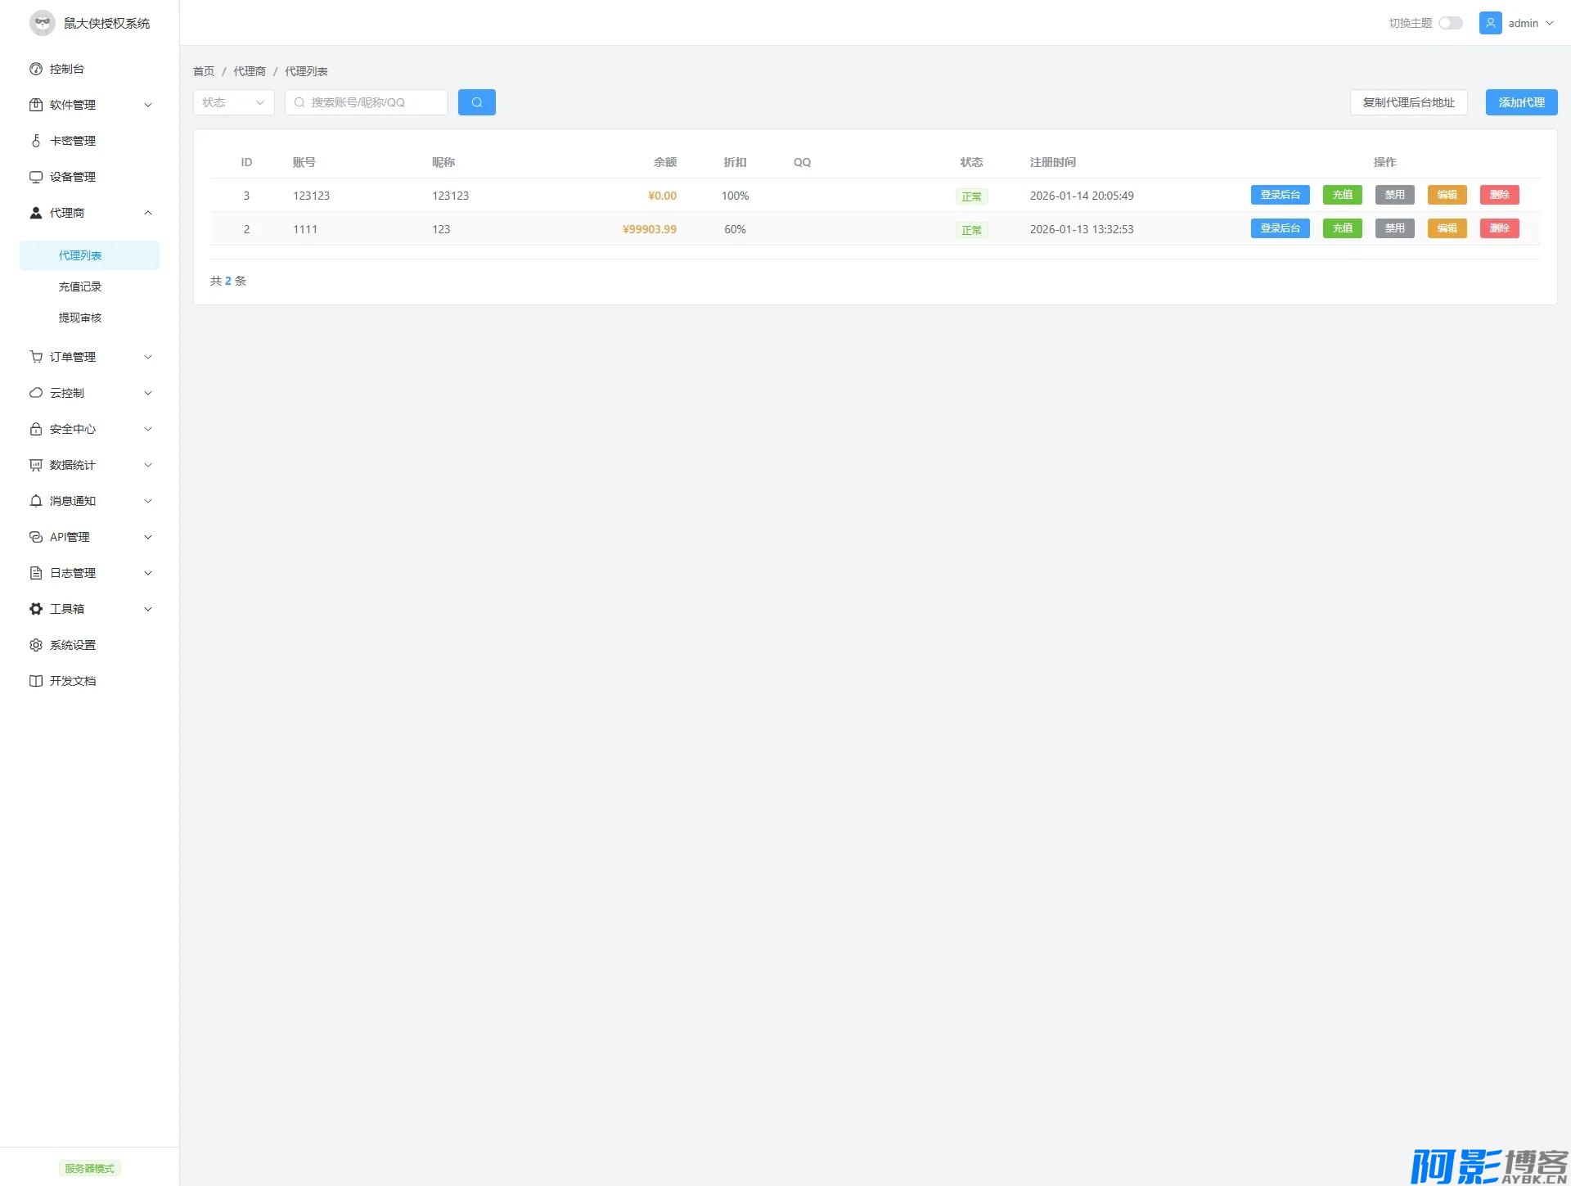Click 复制代理后台地址 button
Viewport: 1571px width, 1186px height.
click(1408, 102)
